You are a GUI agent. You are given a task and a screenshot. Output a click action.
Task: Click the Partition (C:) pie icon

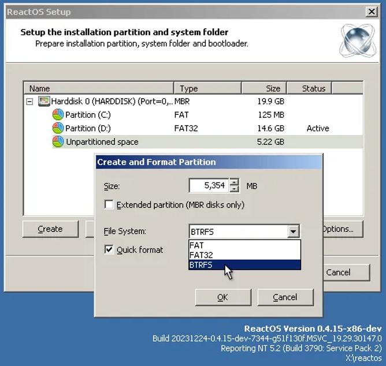(58, 115)
